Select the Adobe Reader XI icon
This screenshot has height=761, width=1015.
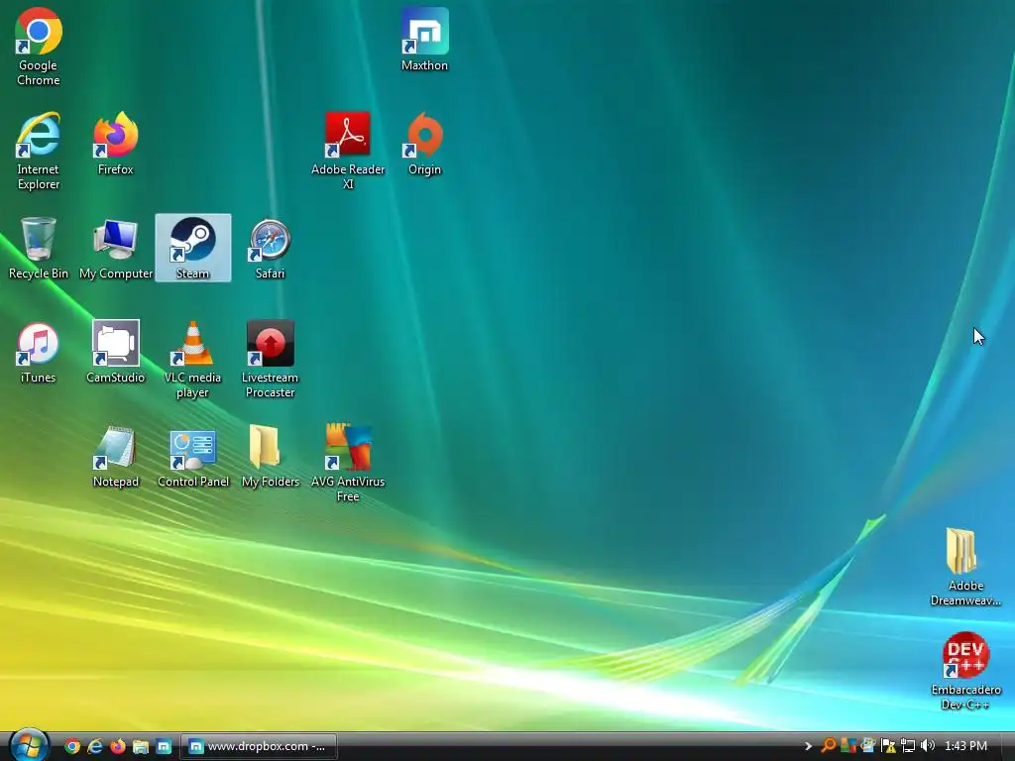[x=348, y=151]
